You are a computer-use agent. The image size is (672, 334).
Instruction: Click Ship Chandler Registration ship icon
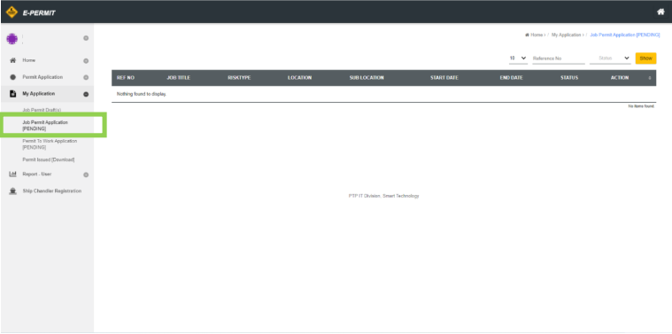(x=13, y=191)
